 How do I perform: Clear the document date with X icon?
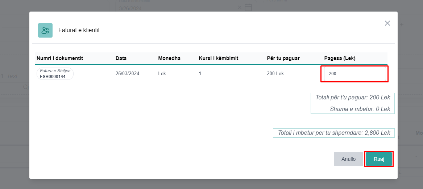pyautogui.click(x=239, y=7)
